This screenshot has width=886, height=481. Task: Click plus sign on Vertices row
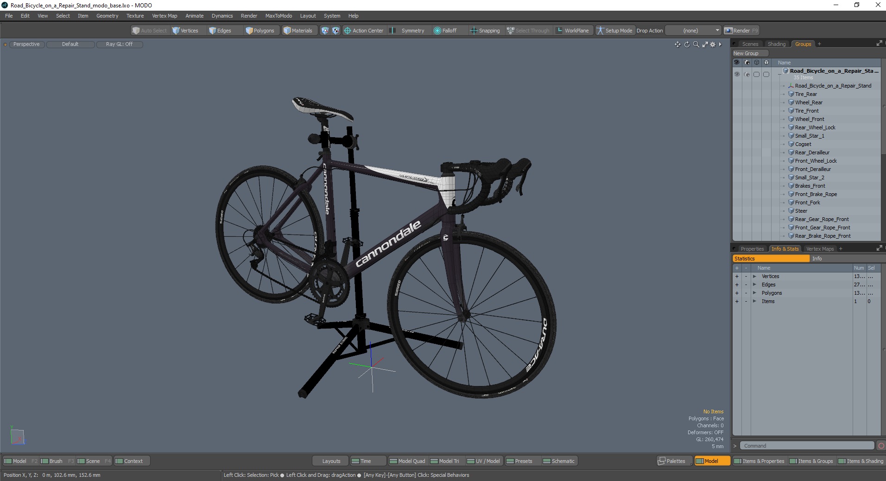[737, 277]
